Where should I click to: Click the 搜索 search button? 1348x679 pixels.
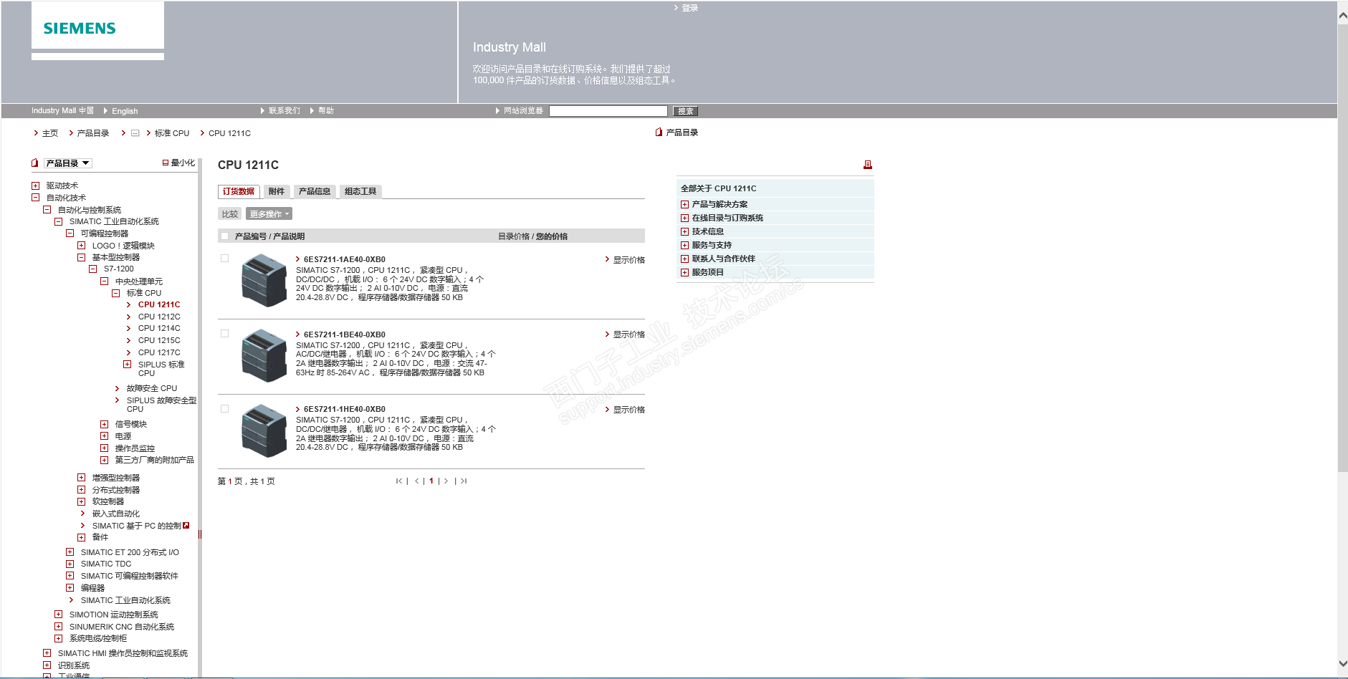point(685,111)
